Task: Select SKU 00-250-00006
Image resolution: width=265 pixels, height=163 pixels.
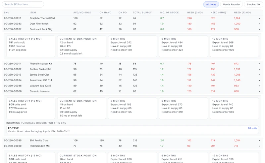Action: pyautogui.click(x=13, y=91)
